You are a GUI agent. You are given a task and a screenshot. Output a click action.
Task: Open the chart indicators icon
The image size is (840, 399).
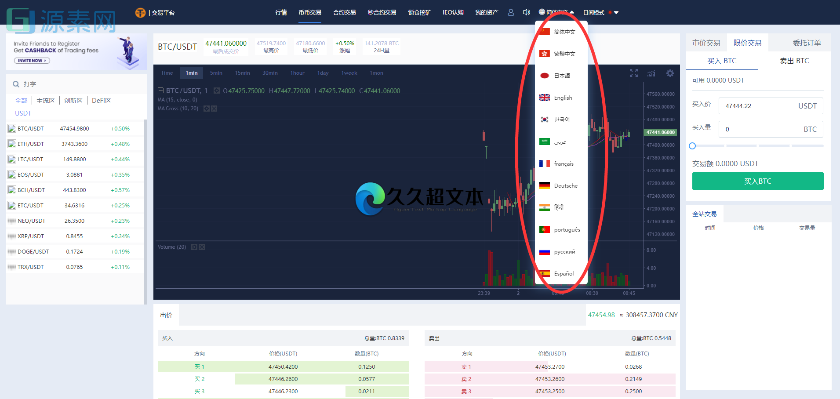pyautogui.click(x=651, y=73)
